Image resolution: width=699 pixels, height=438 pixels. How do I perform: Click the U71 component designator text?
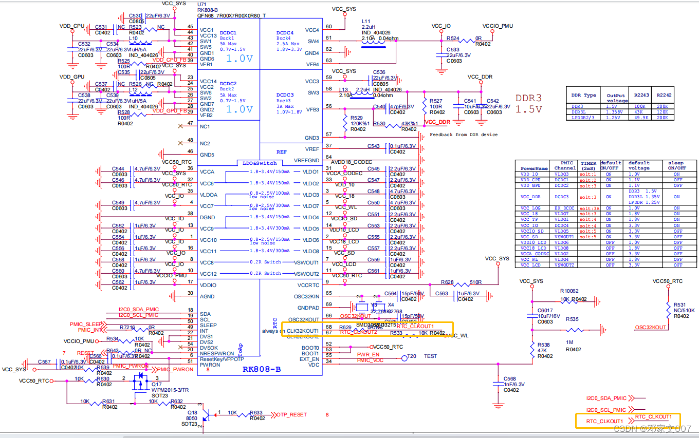click(202, 4)
